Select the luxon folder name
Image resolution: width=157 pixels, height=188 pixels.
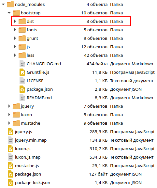[x=26, y=115]
